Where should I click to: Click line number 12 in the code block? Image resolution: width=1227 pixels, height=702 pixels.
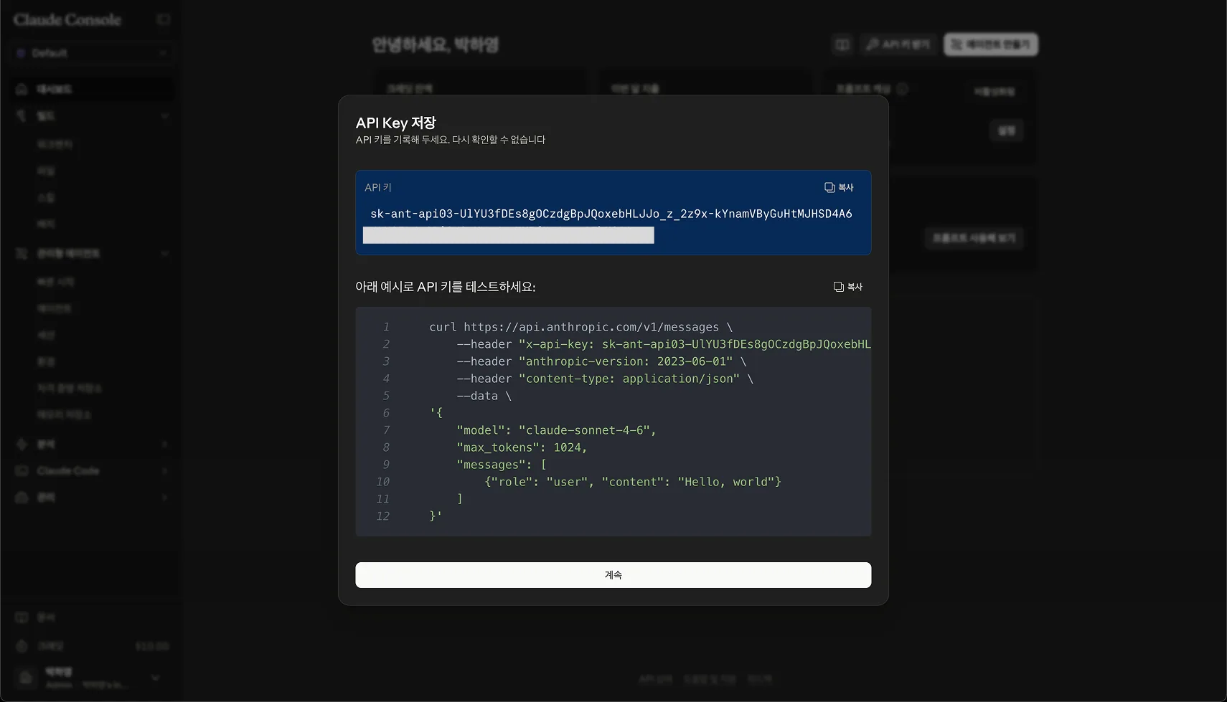pyautogui.click(x=382, y=516)
